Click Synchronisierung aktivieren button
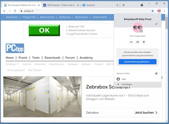169x124 pixels. click(138, 62)
